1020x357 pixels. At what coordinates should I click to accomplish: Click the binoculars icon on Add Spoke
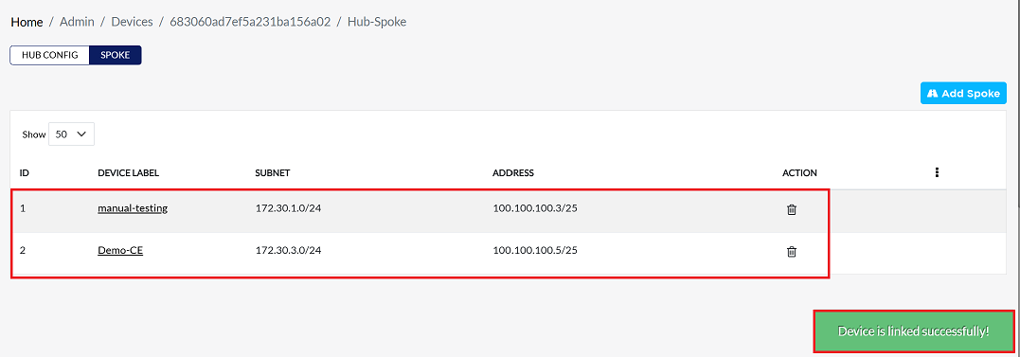click(x=932, y=94)
